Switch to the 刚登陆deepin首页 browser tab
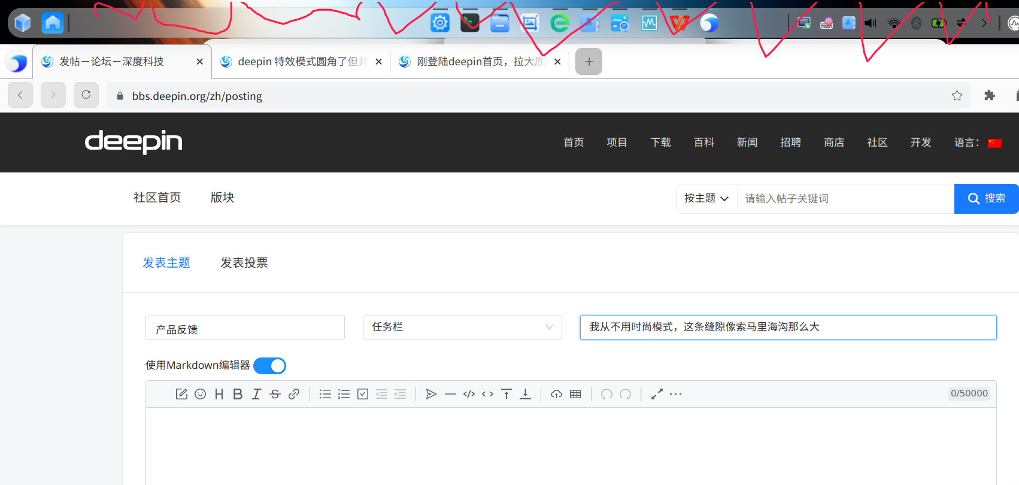 480,62
